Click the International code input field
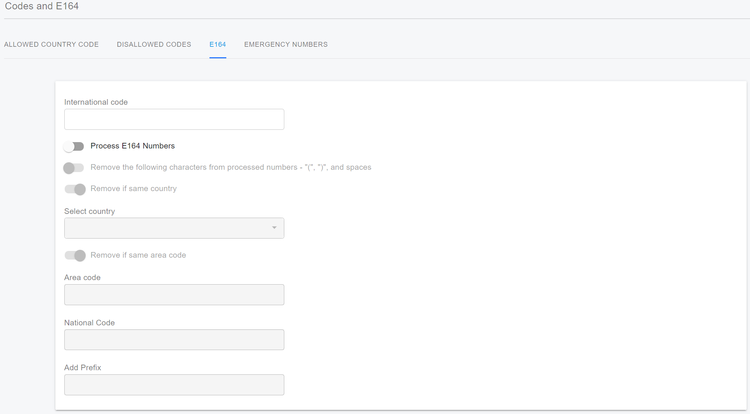Screen dimensions: 750x414 point(174,119)
